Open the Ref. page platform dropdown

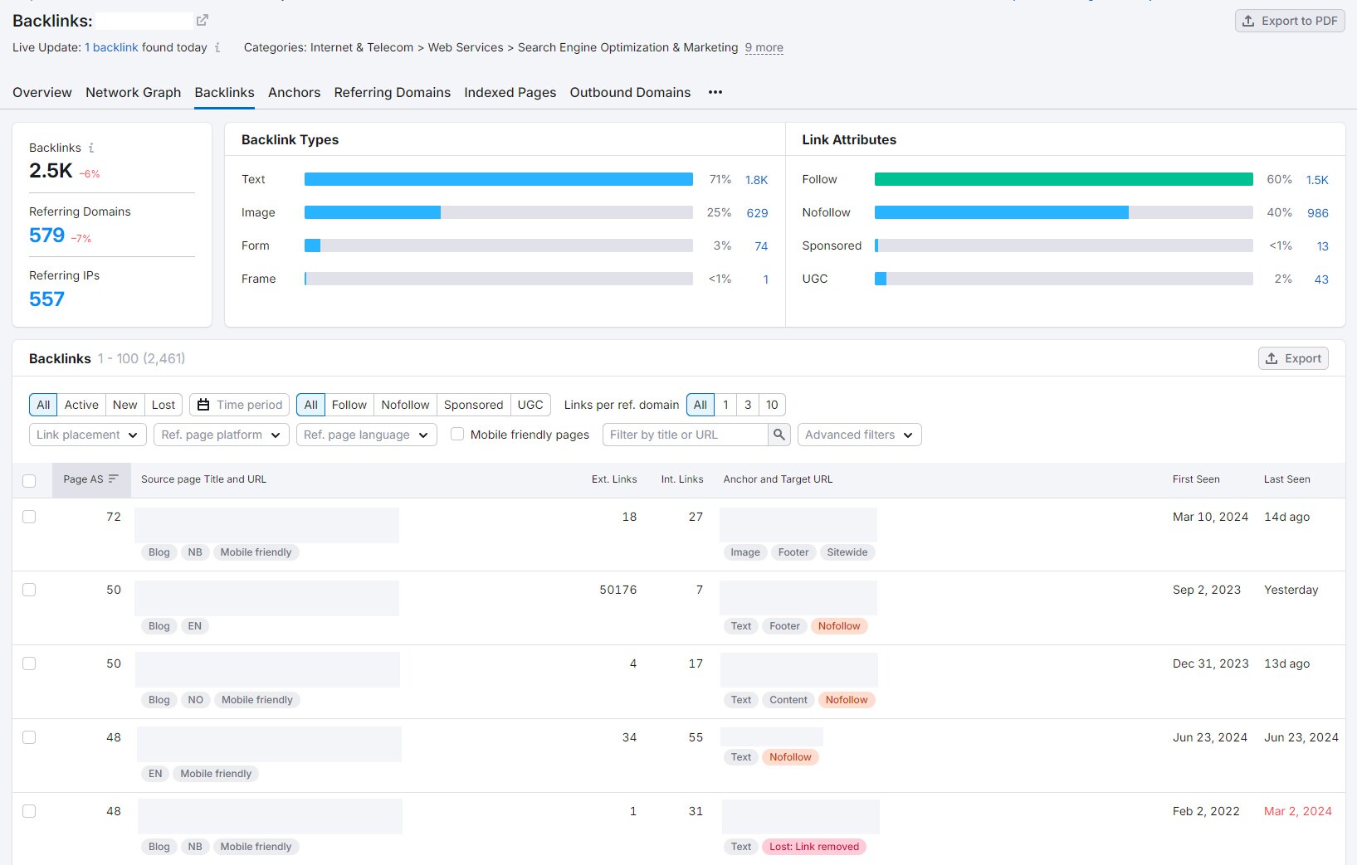pos(221,435)
